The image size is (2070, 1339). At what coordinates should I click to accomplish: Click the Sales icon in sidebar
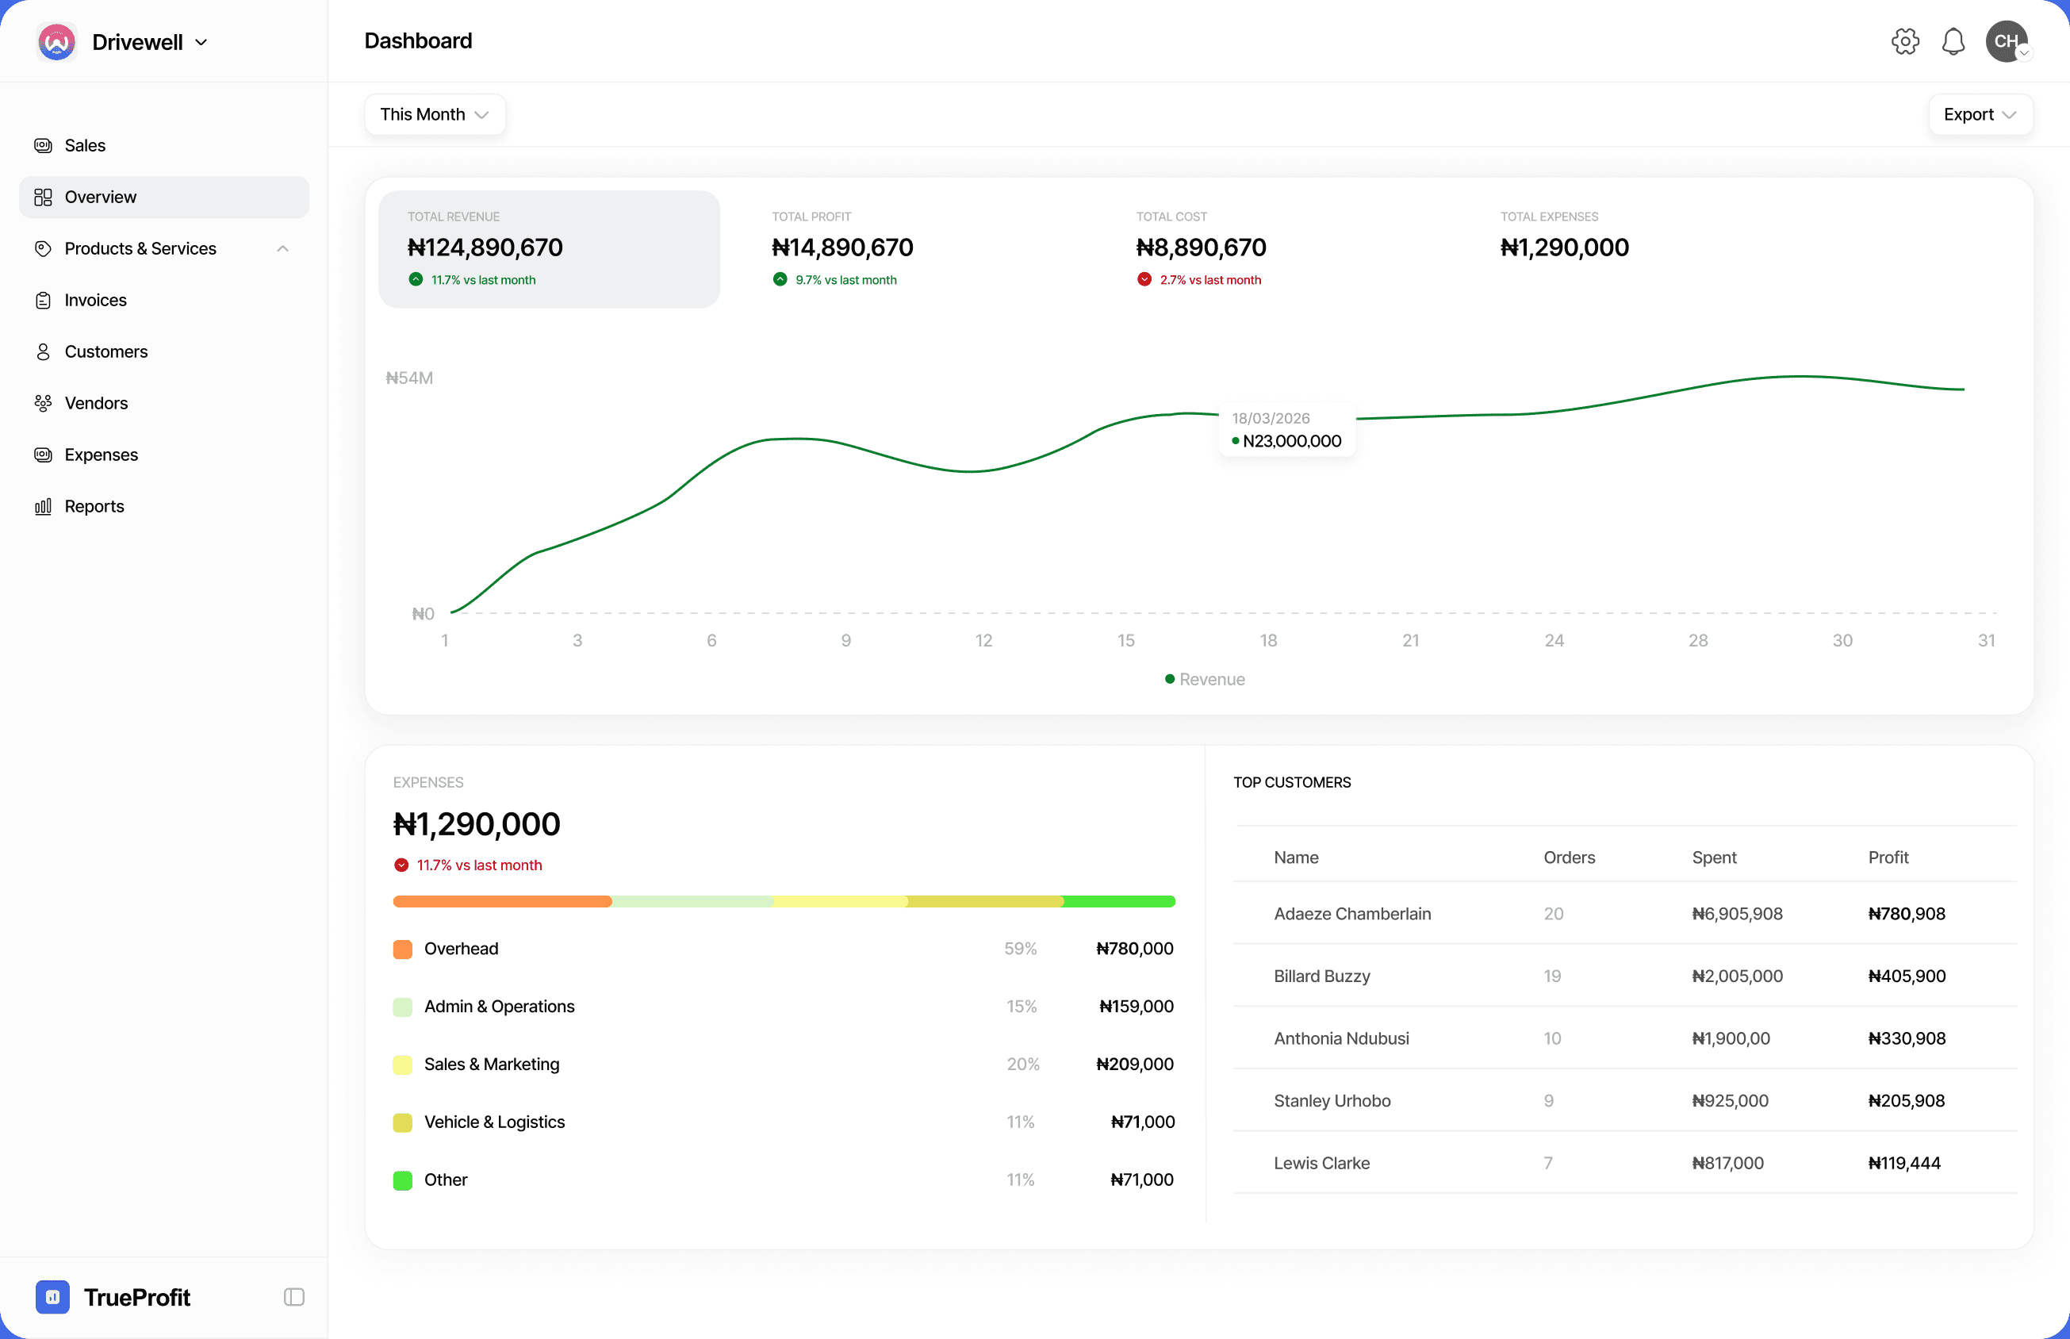(x=43, y=145)
